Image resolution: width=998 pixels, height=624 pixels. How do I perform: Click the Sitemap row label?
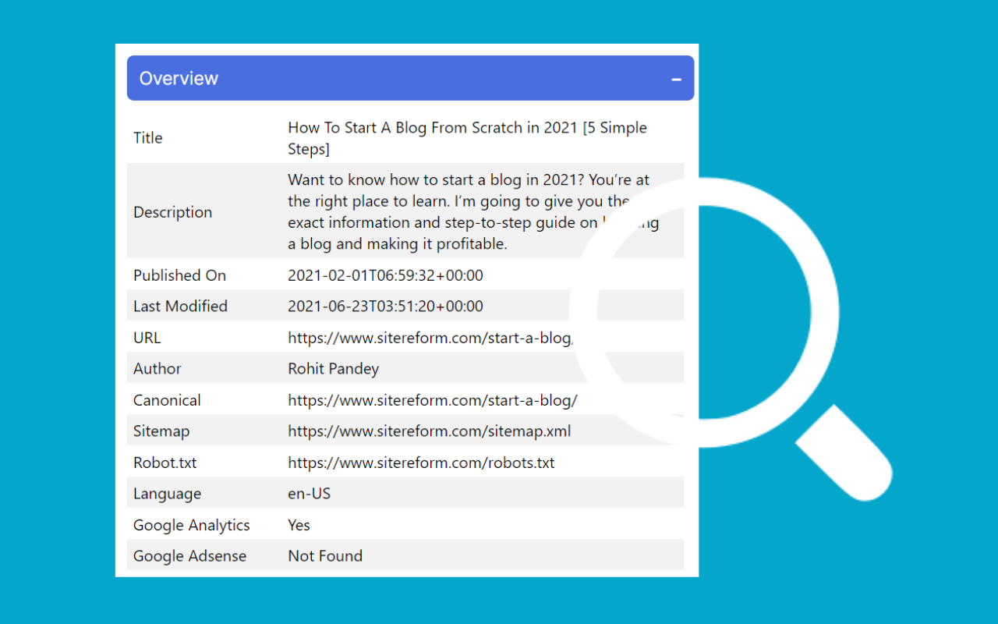coord(161,431)
